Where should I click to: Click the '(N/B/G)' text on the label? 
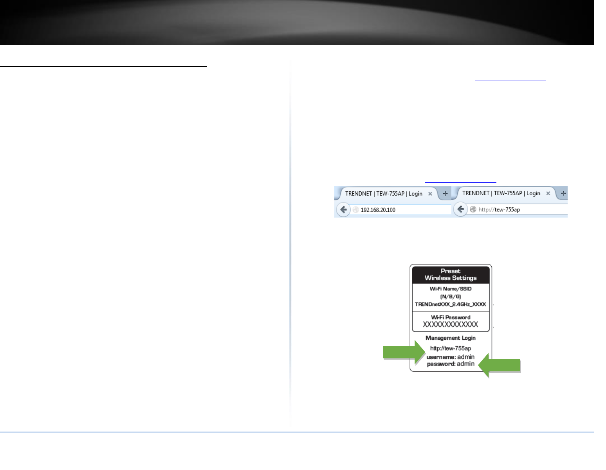pos(451,297)
